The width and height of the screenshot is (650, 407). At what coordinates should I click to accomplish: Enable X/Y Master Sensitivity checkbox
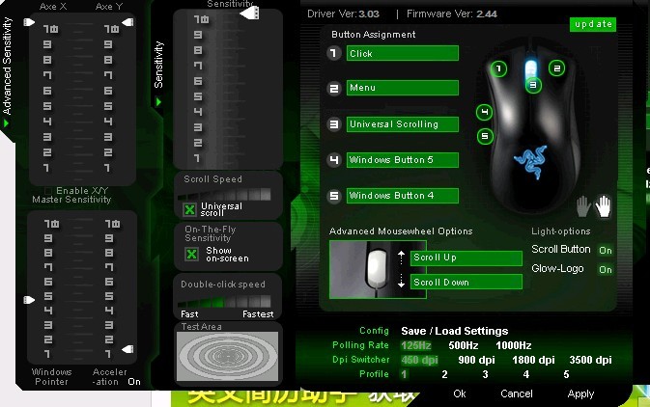click(x=48, y=190)
